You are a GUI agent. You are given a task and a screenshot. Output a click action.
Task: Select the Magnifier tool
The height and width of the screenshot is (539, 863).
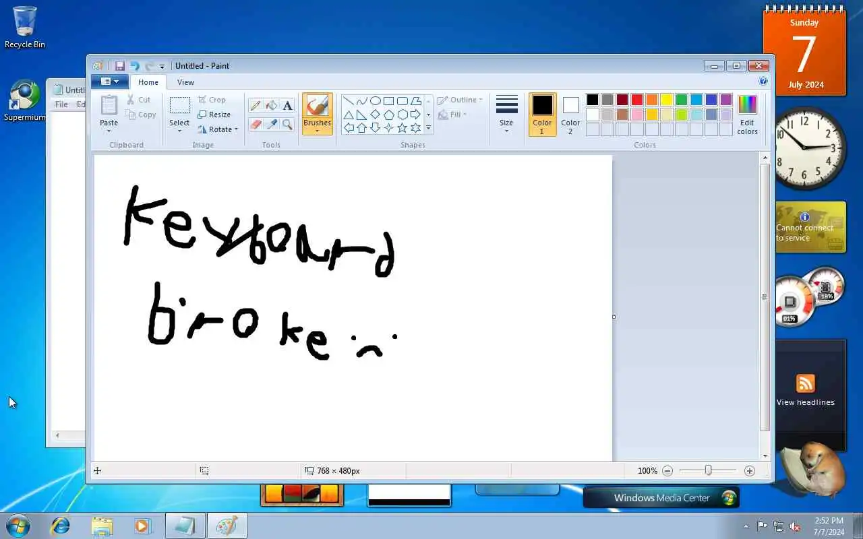tap(288, 124)
